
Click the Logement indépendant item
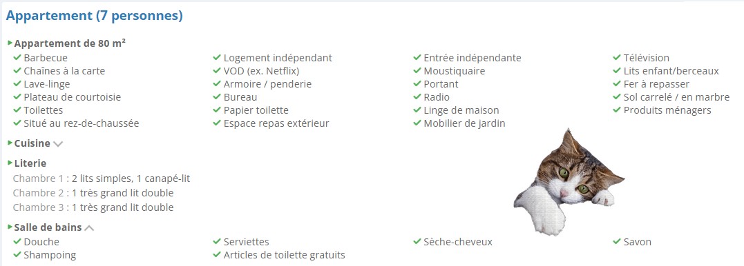coord(278,58)
